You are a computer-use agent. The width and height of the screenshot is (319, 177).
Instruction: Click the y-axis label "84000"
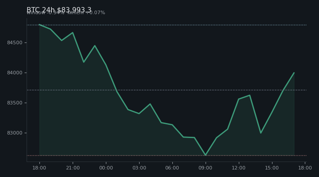[x=15, y=73]
